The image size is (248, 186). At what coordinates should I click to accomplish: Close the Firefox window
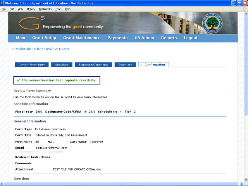pyautogui.click(x=245, y=3)
